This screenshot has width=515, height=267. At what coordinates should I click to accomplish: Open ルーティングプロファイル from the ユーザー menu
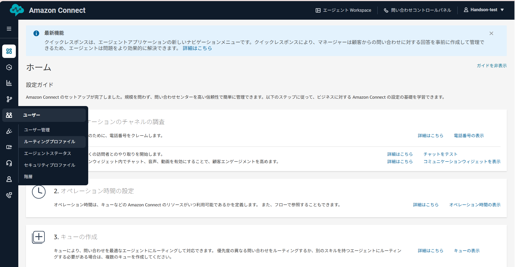pos(50,142)
